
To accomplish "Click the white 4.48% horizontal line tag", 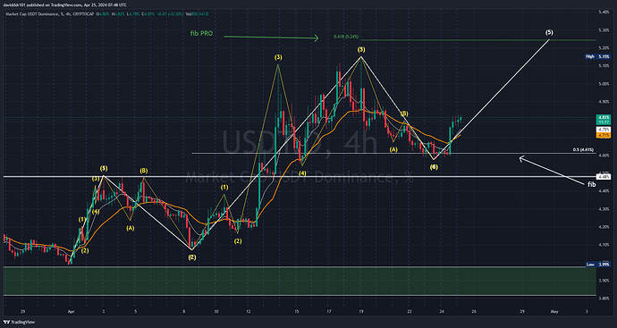I will click(604, 176).
